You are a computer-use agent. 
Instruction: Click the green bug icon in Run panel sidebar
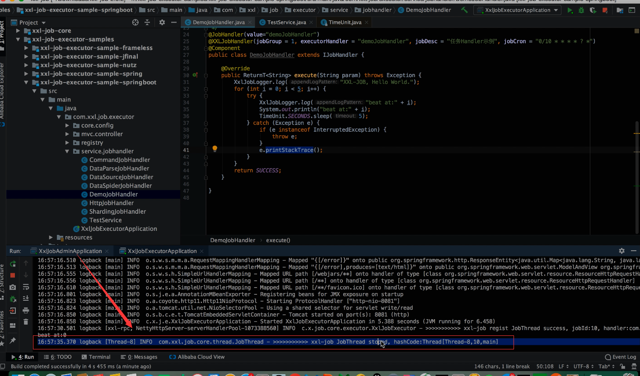[13, 299]
